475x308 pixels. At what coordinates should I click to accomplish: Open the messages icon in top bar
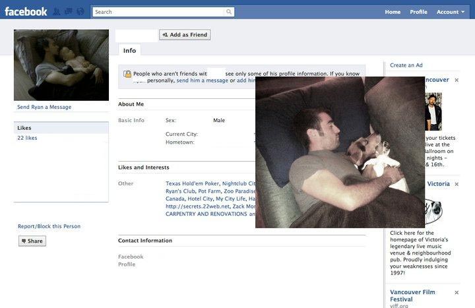[x=68, y=12]
